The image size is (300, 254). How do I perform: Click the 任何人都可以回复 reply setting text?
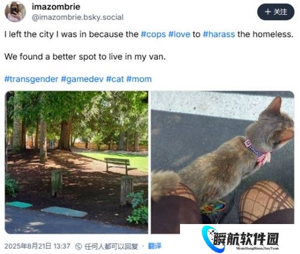pos(111,246)
